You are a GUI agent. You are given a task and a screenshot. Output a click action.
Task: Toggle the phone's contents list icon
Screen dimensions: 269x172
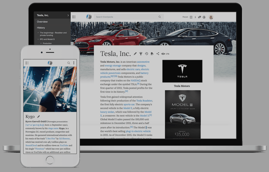[x=27, y=63]
